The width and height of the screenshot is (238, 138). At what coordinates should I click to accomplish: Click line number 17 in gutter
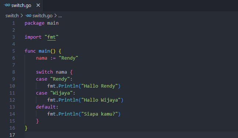point(12,135)
